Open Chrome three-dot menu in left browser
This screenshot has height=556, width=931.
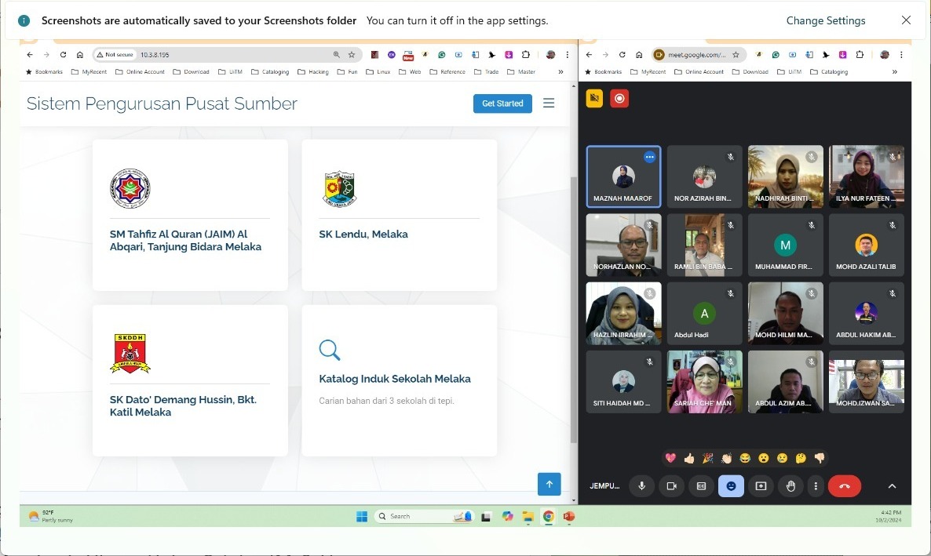click(x=567, y=55)
